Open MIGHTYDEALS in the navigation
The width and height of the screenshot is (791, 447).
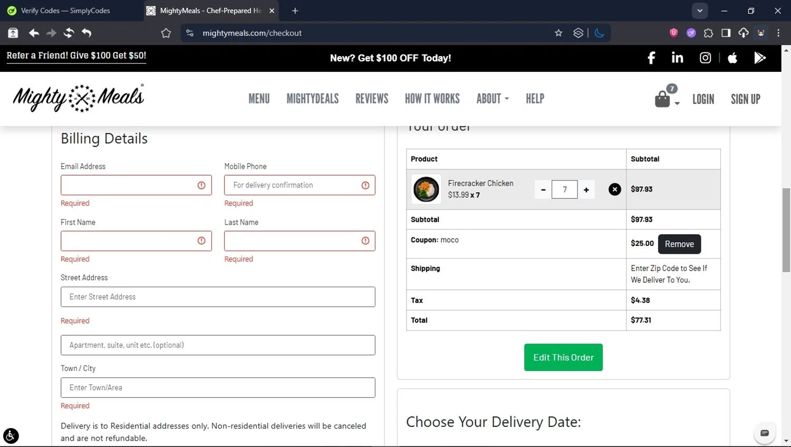(313, 99)
